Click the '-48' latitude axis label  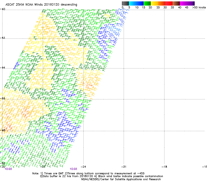coord(3,130)
